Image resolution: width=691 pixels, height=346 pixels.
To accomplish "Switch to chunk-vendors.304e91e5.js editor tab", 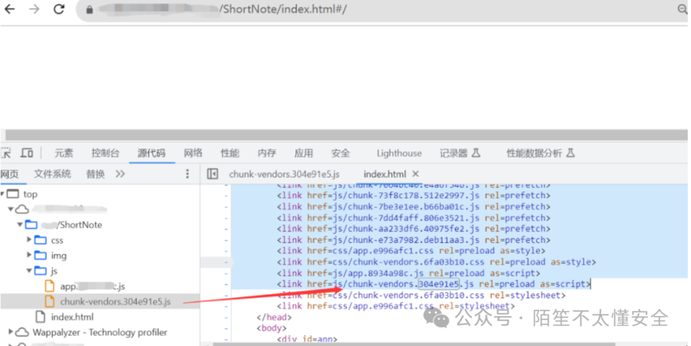I will tap(284, 174).
